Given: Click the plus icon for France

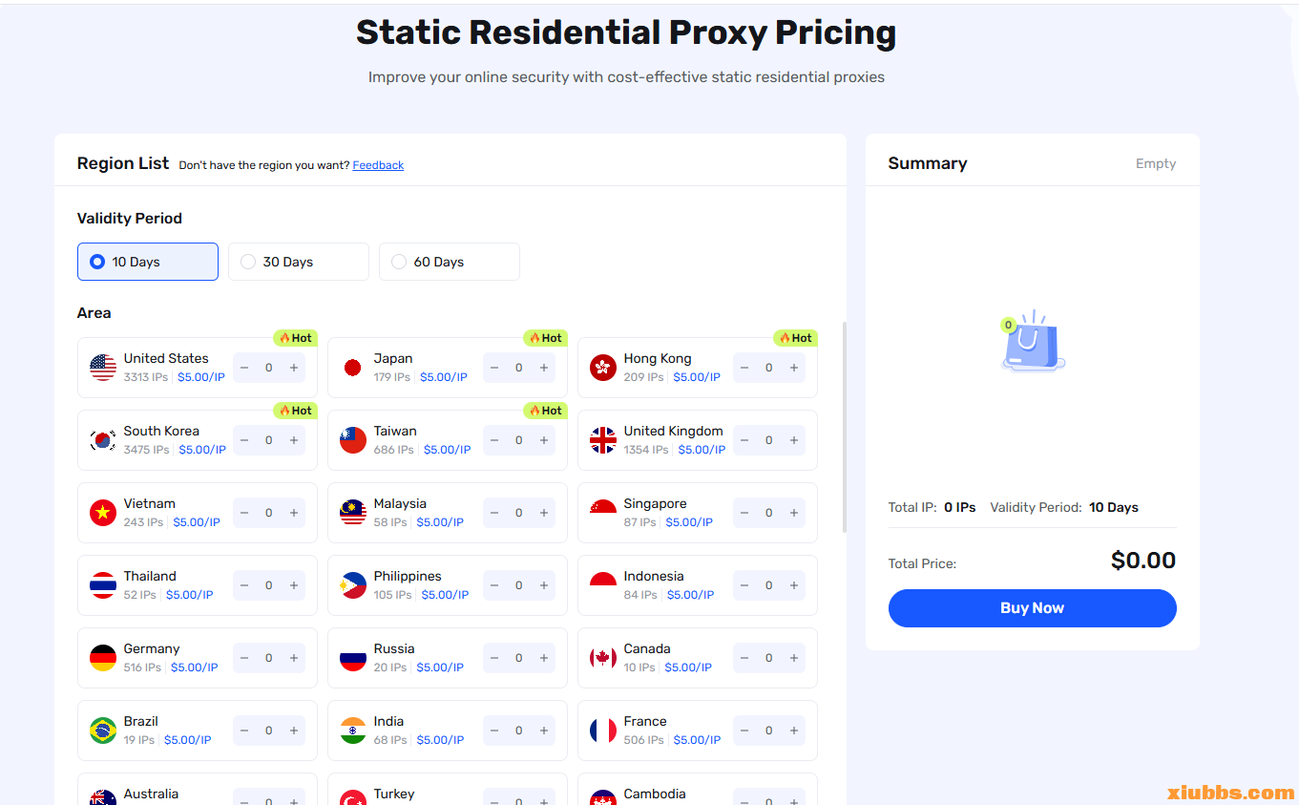Looking at the screenshot, I should [794, 731].
